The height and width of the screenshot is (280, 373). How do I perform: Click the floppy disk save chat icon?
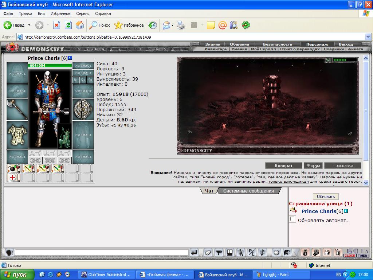tap(230, 252)
